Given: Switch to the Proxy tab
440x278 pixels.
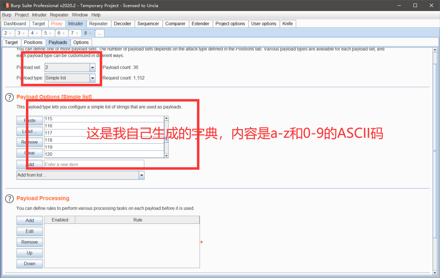Looking at the screenshot, I should point(57,23).
